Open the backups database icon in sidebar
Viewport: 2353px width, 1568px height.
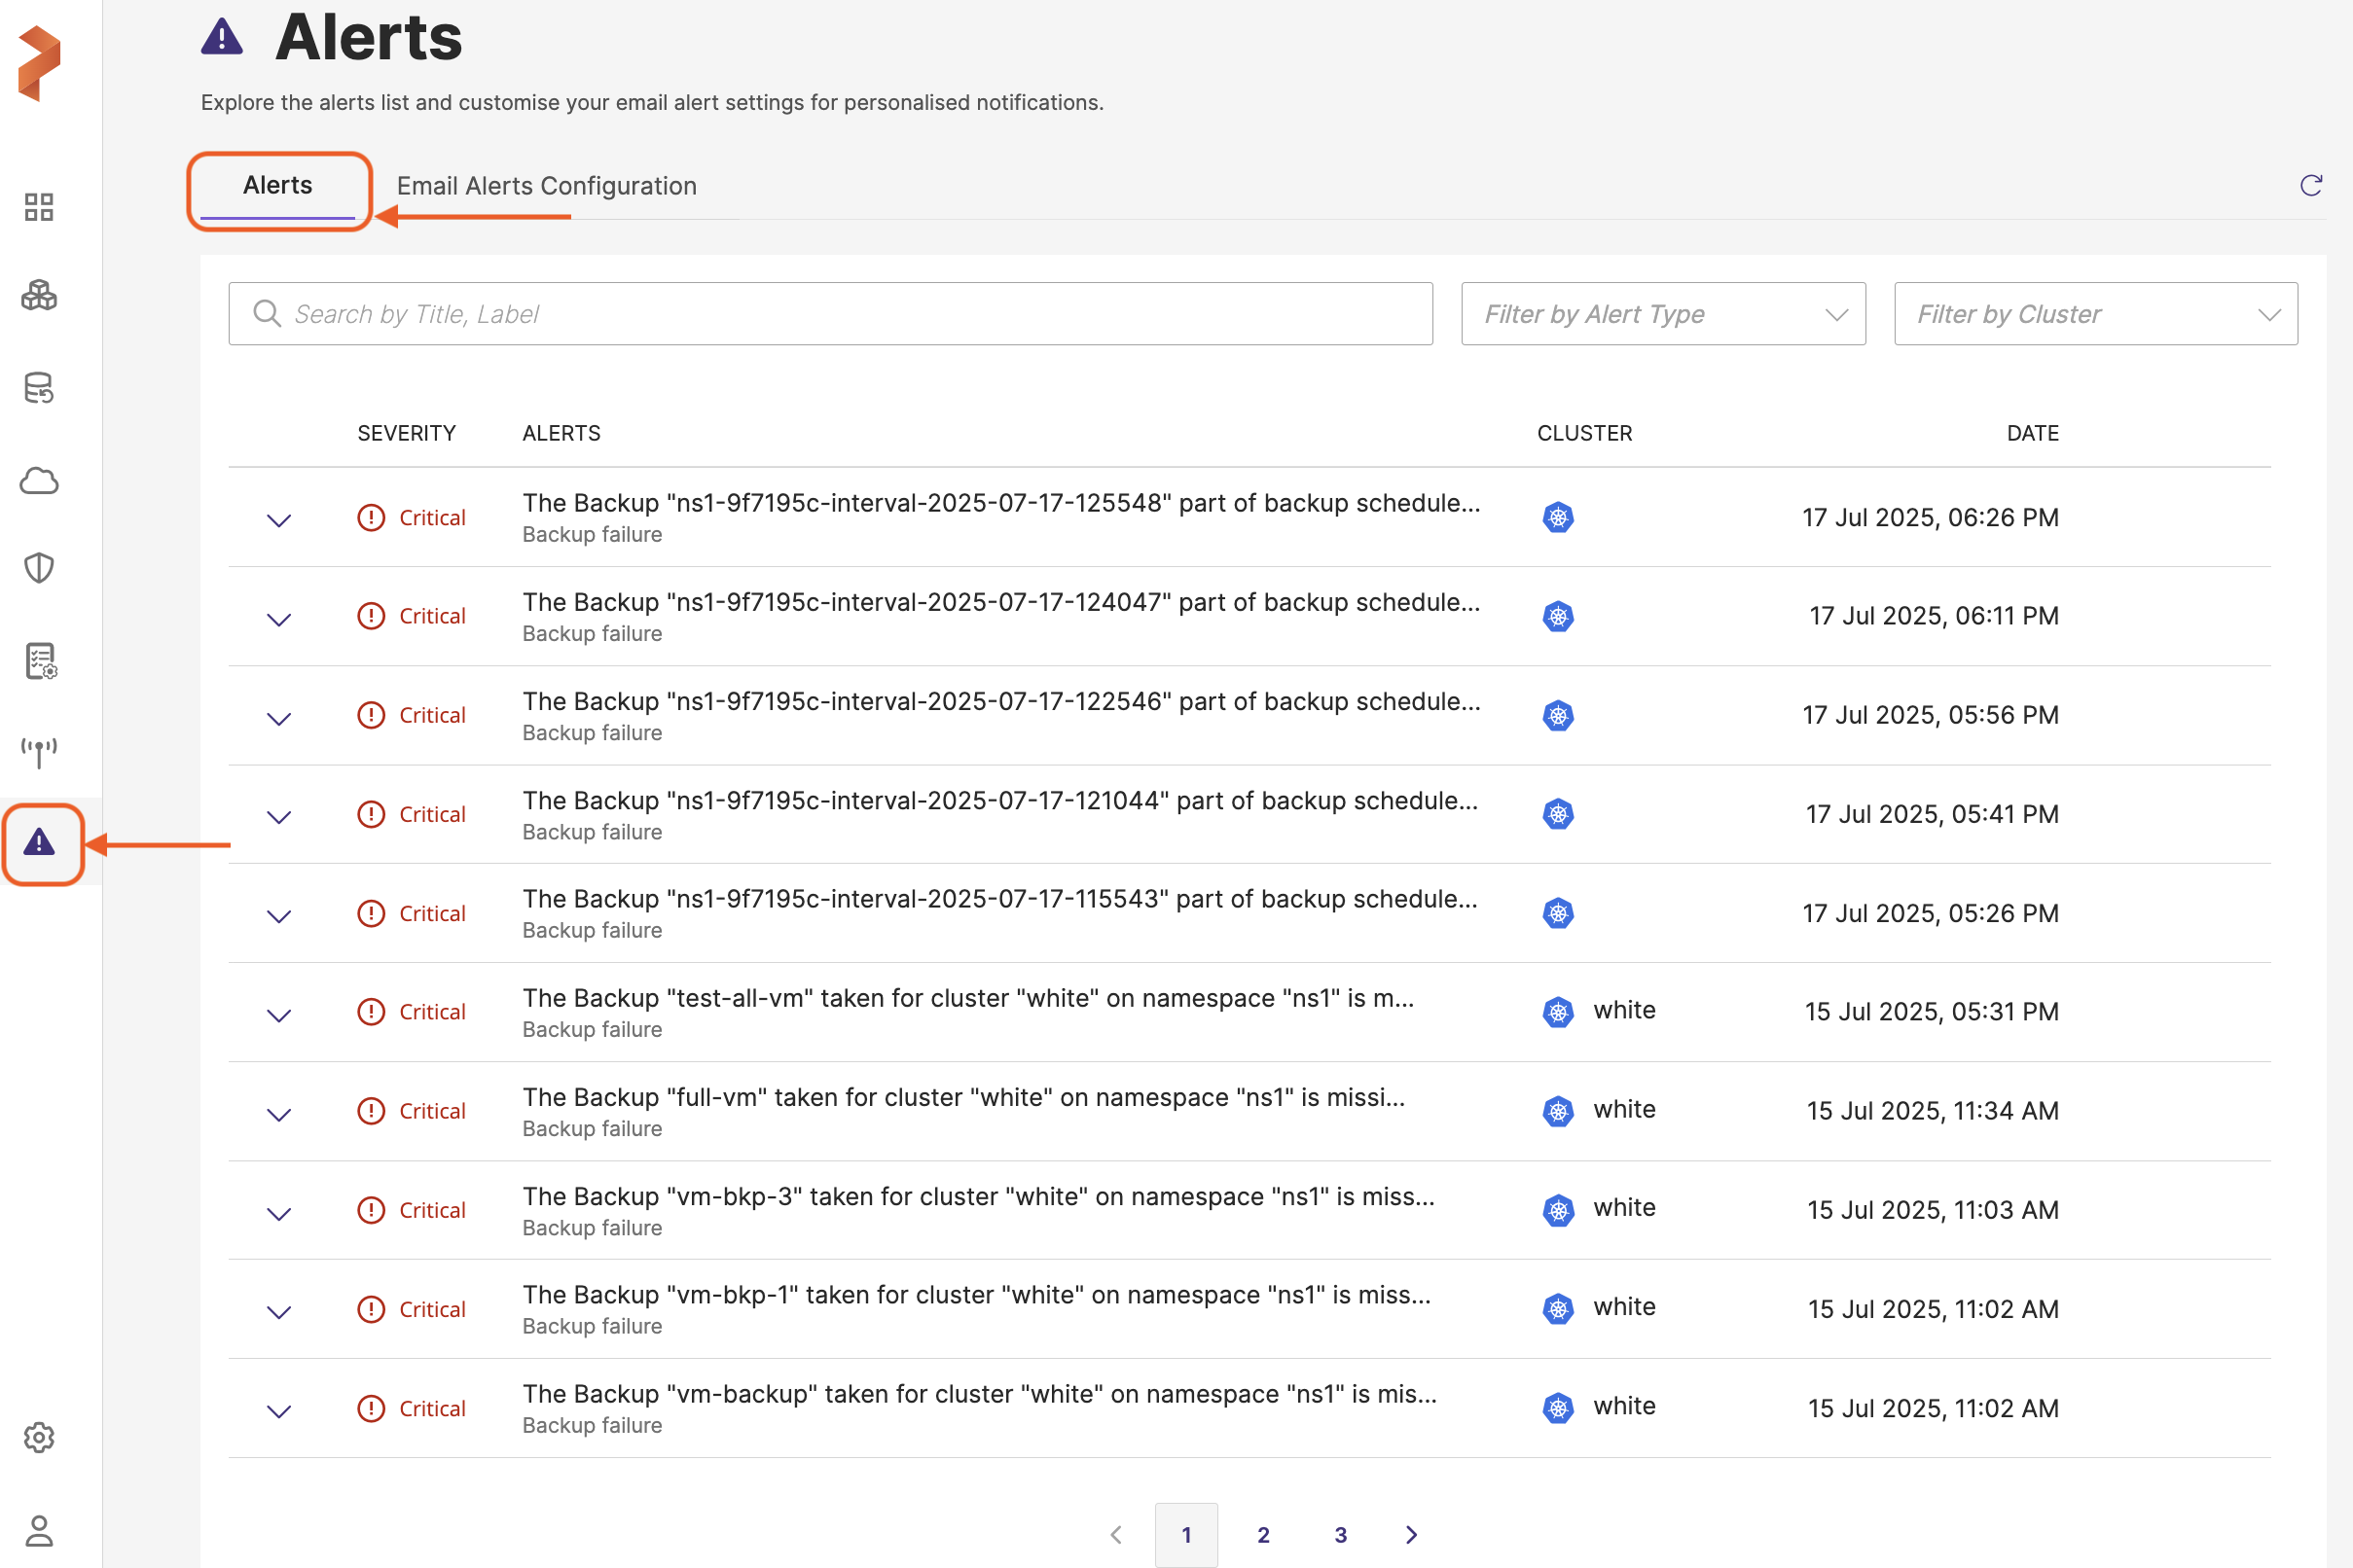pos(39,388)
